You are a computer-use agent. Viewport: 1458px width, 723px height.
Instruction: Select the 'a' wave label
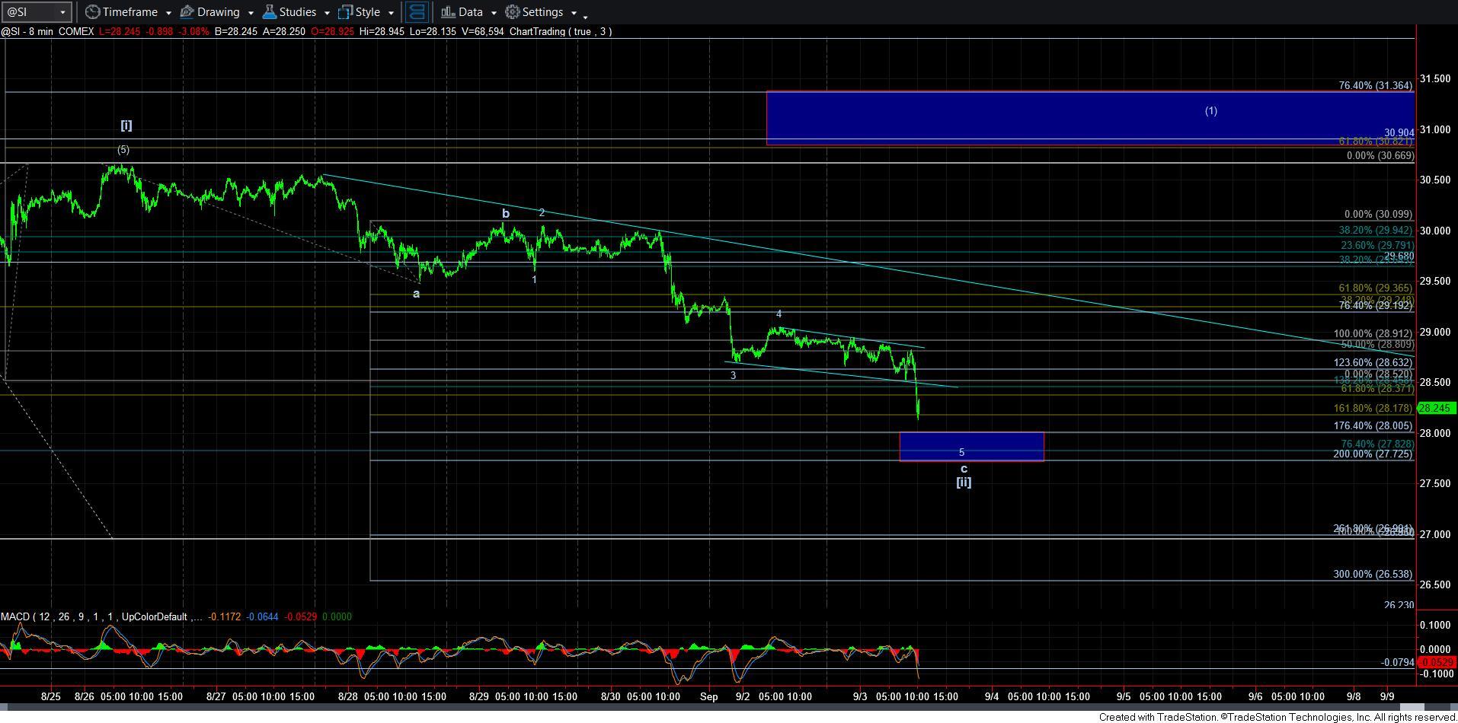[416, 294]
